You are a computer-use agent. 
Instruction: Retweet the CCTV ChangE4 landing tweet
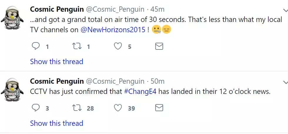coord(77,108)
